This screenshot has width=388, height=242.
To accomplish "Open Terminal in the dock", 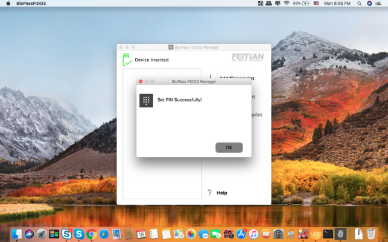I will [x=328, y=234].
